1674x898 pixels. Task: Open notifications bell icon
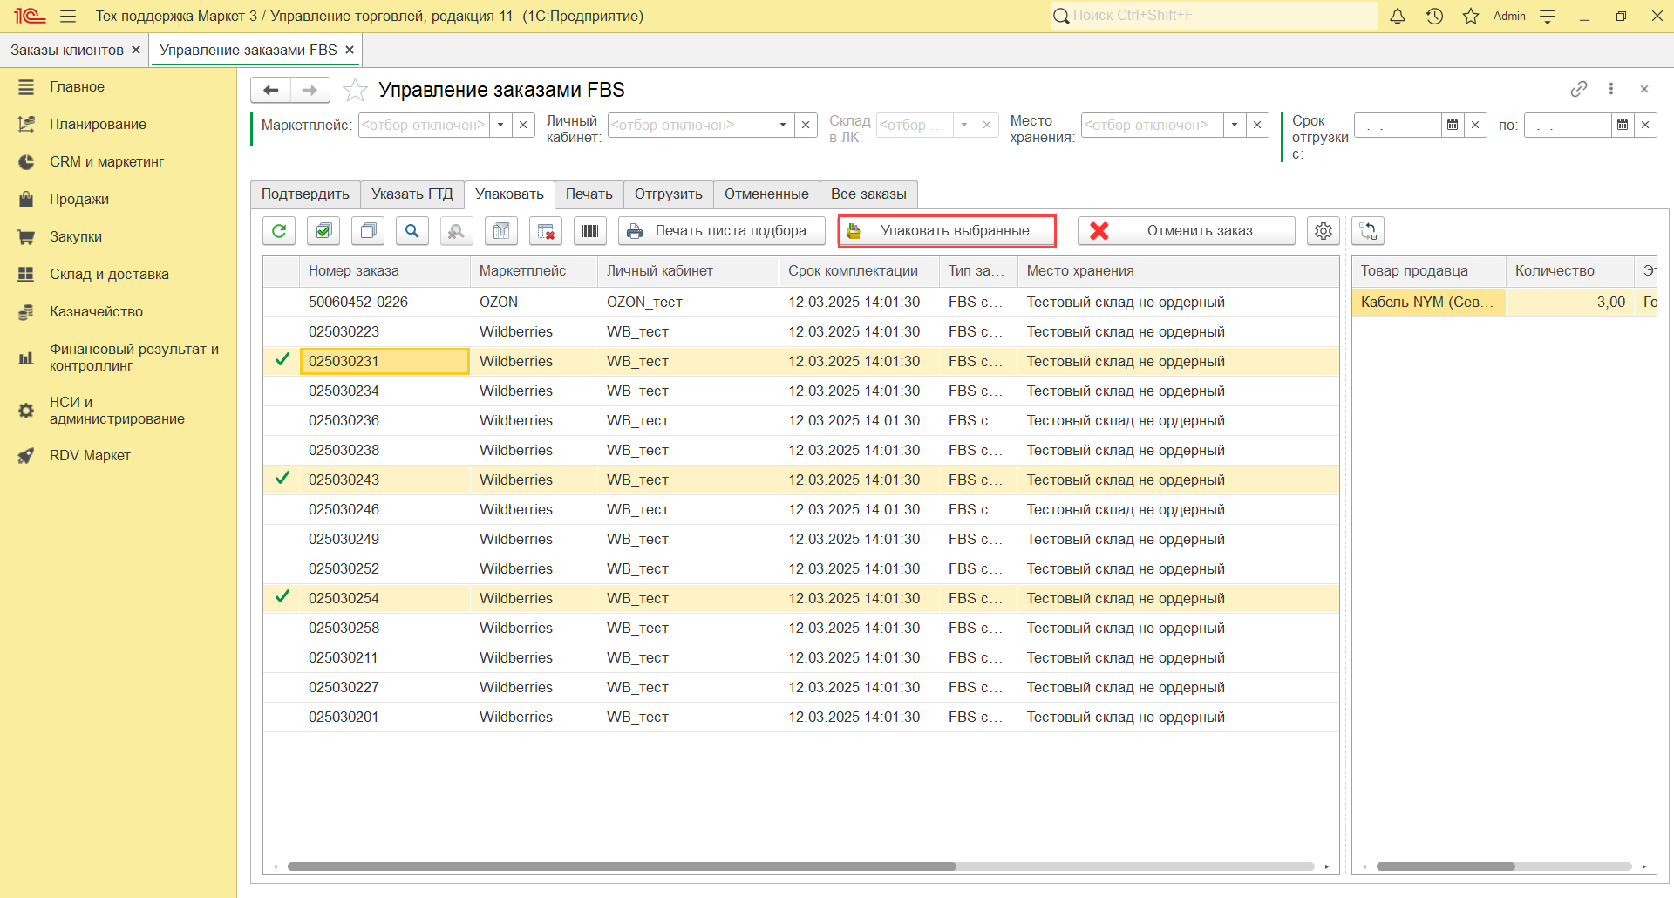pos(1398,16)
